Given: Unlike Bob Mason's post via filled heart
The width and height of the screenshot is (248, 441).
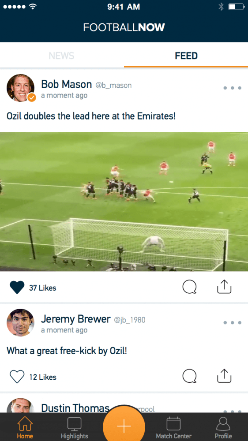Looking at the screenshot, I should 17,288.
